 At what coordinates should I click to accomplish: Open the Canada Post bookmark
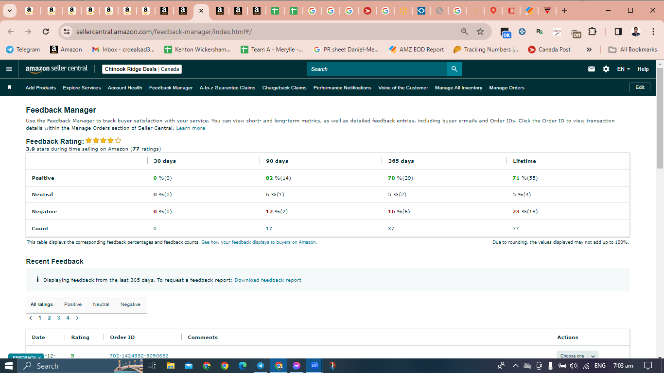pyautogui.click(x=548, y=50)
